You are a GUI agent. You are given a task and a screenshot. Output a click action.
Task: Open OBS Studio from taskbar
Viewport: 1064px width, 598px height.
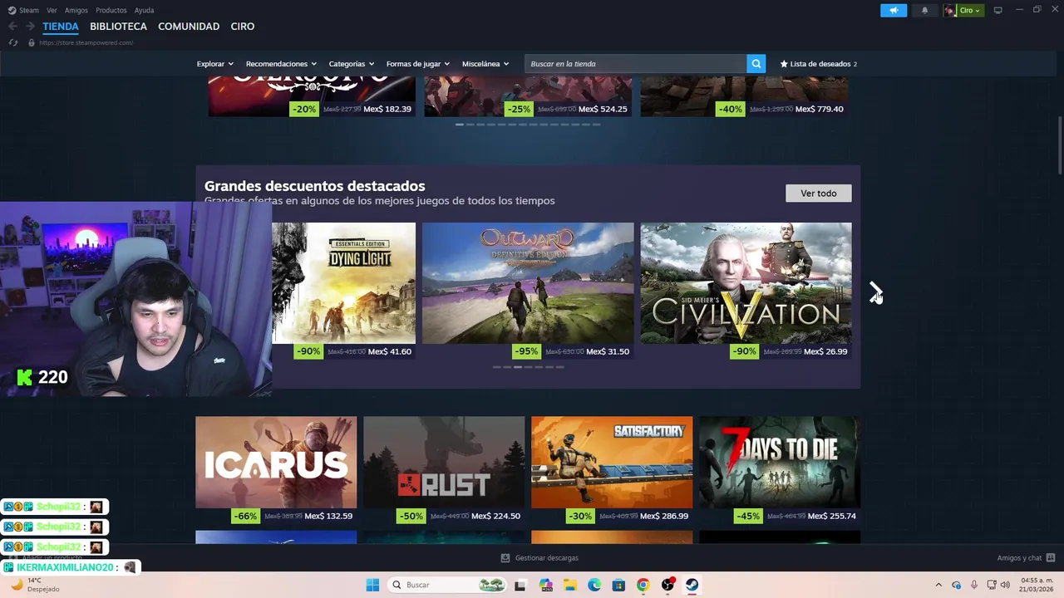point(667,585)
